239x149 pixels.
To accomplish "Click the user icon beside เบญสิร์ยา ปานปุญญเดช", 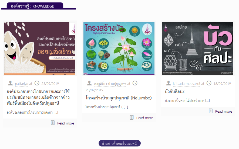I will pyautogui.click(x=89, y=83).
